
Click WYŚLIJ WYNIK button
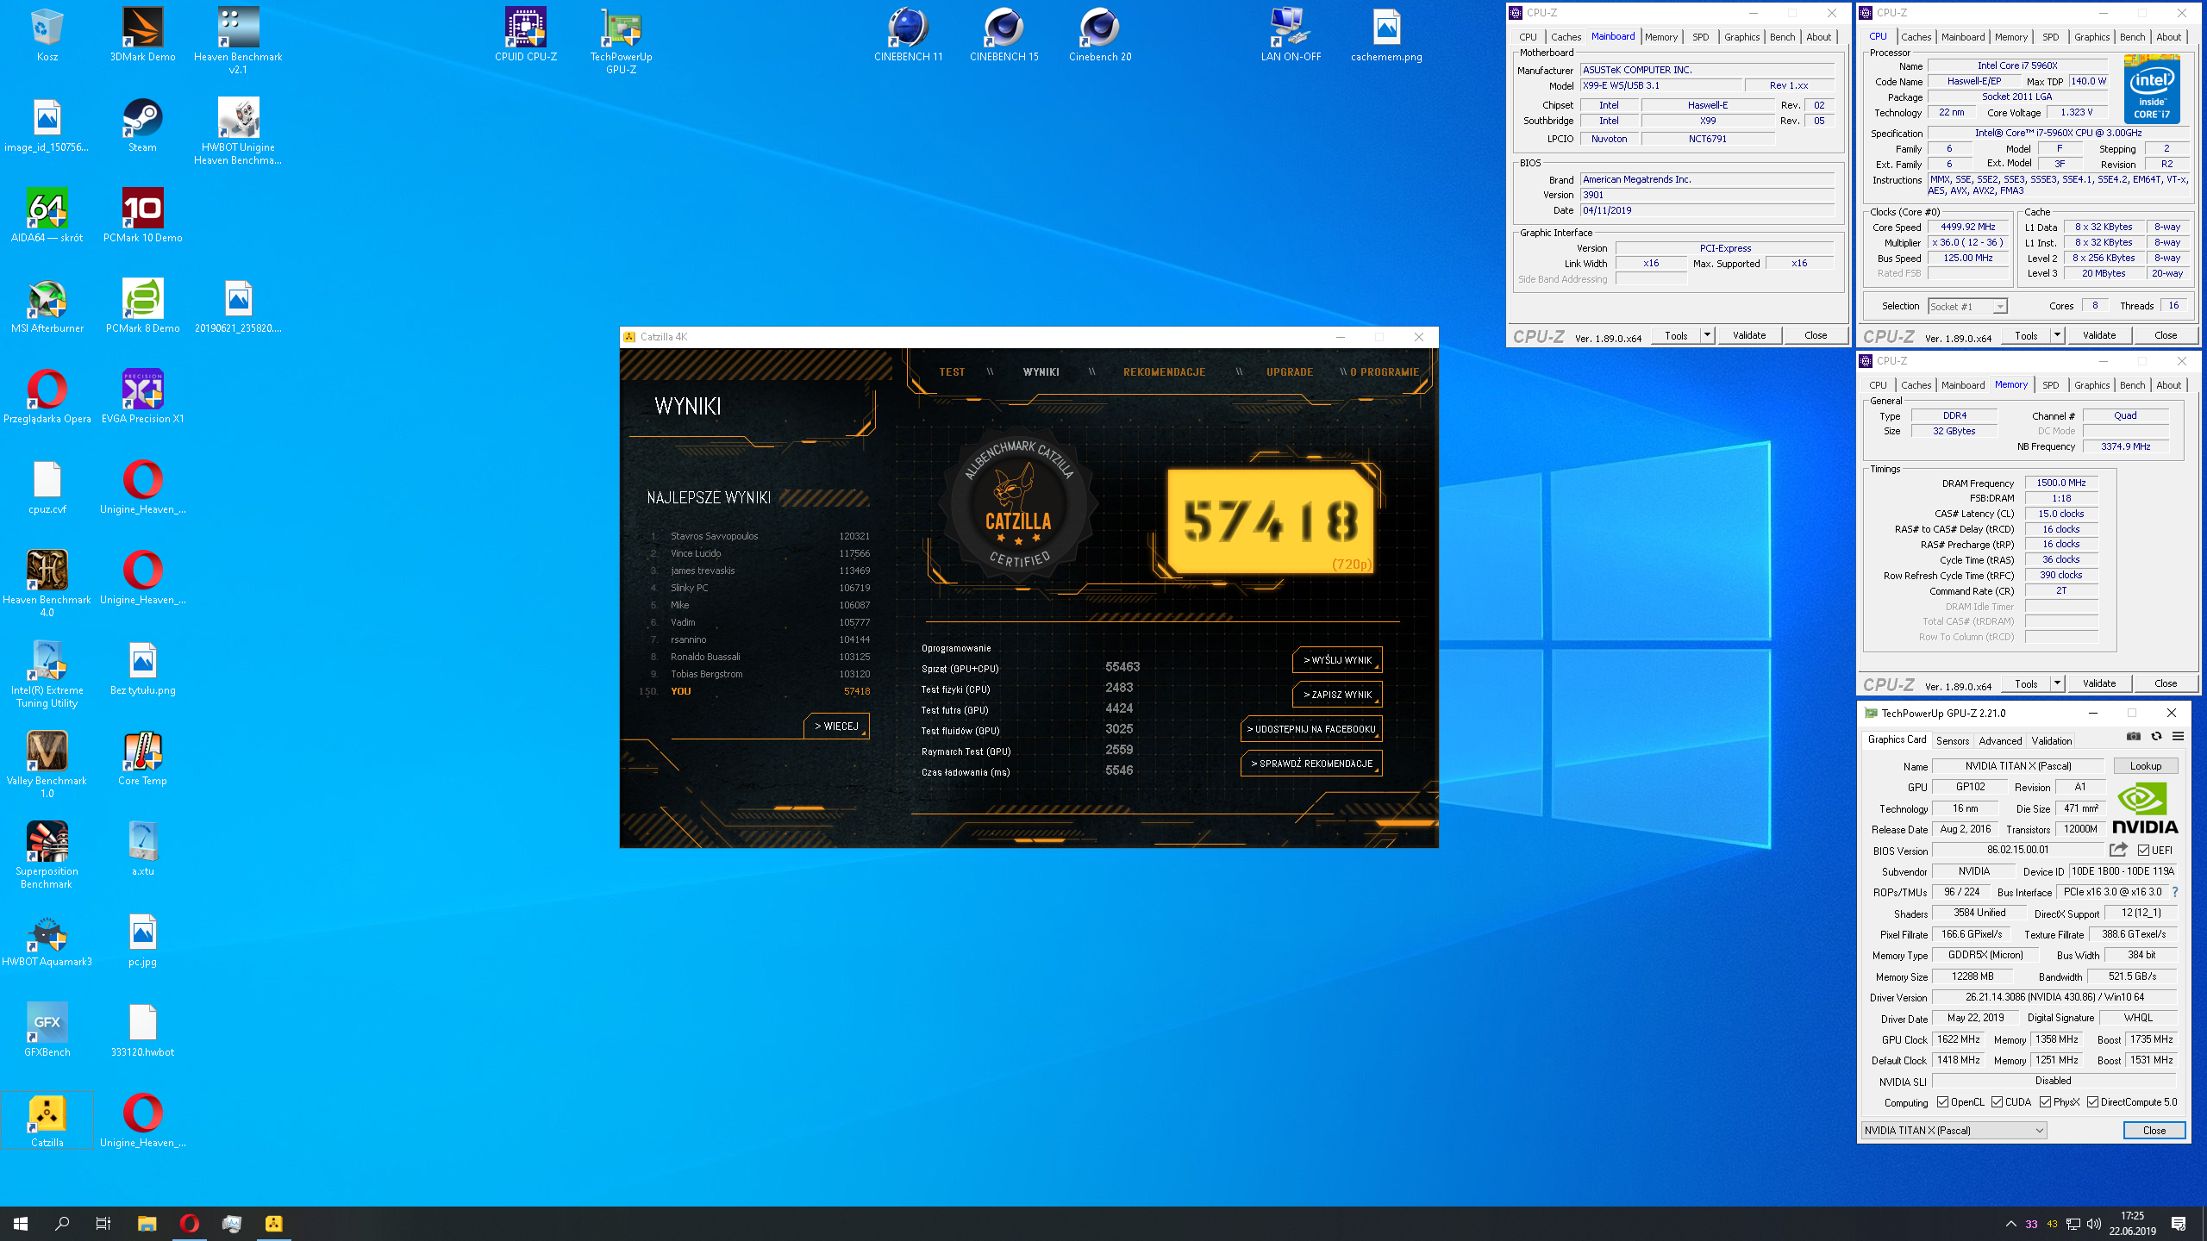click(1337, 660)
